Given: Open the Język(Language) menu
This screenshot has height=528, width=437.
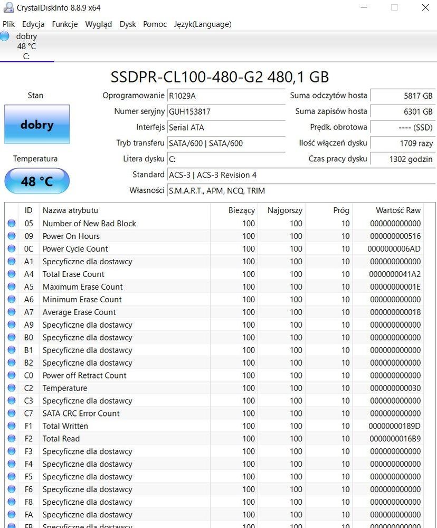Looking at the screenshot, I should [203, 24].
